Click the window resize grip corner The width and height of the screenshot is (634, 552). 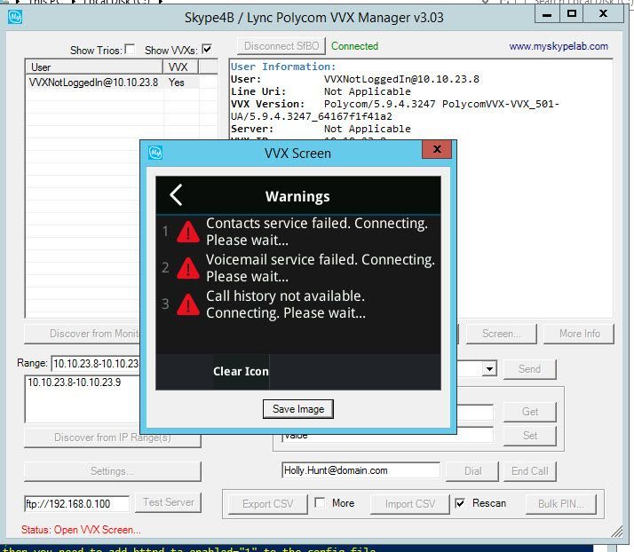click(x=617, y=532)
